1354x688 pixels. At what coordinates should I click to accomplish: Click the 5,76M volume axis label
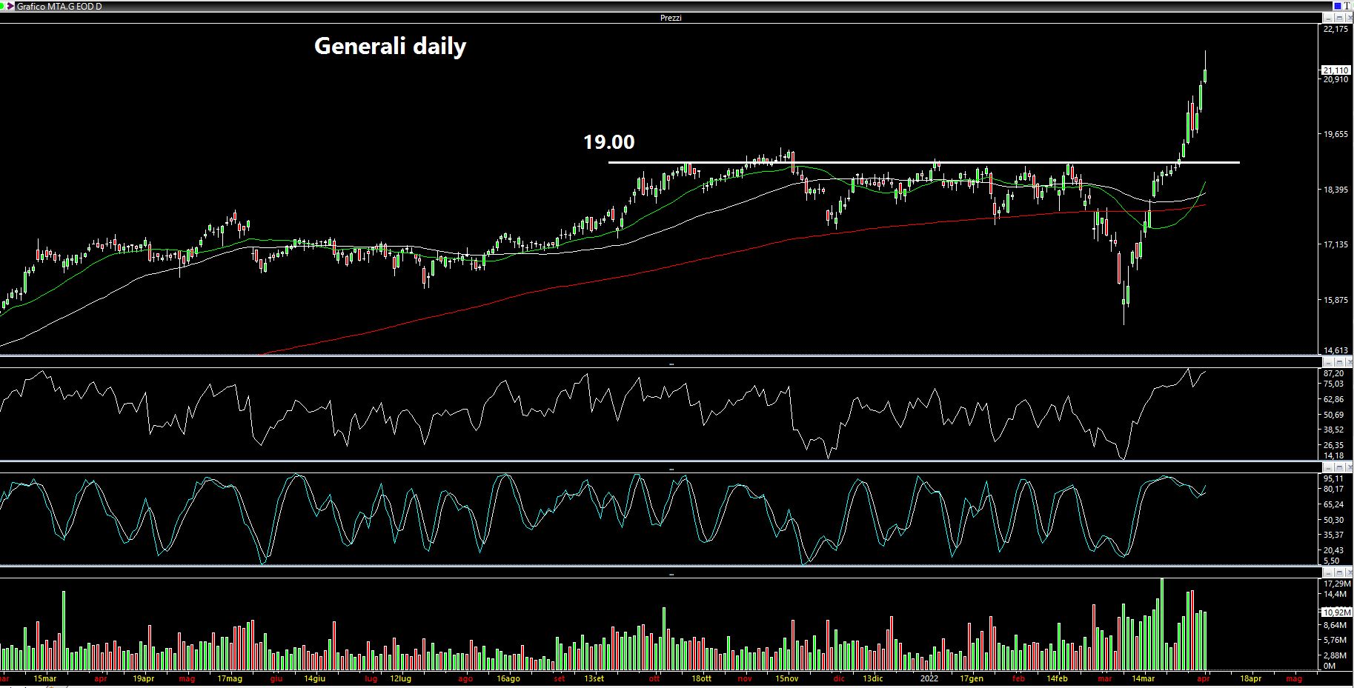coord(1335,640)
